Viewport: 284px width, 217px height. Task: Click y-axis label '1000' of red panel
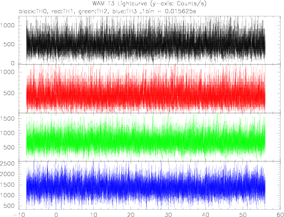pyautogui.click(x=7, y=72)
